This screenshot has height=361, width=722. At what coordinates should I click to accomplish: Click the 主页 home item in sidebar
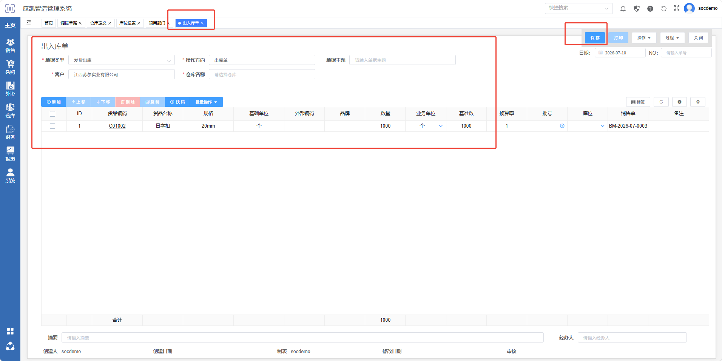[x=10, y=25]
